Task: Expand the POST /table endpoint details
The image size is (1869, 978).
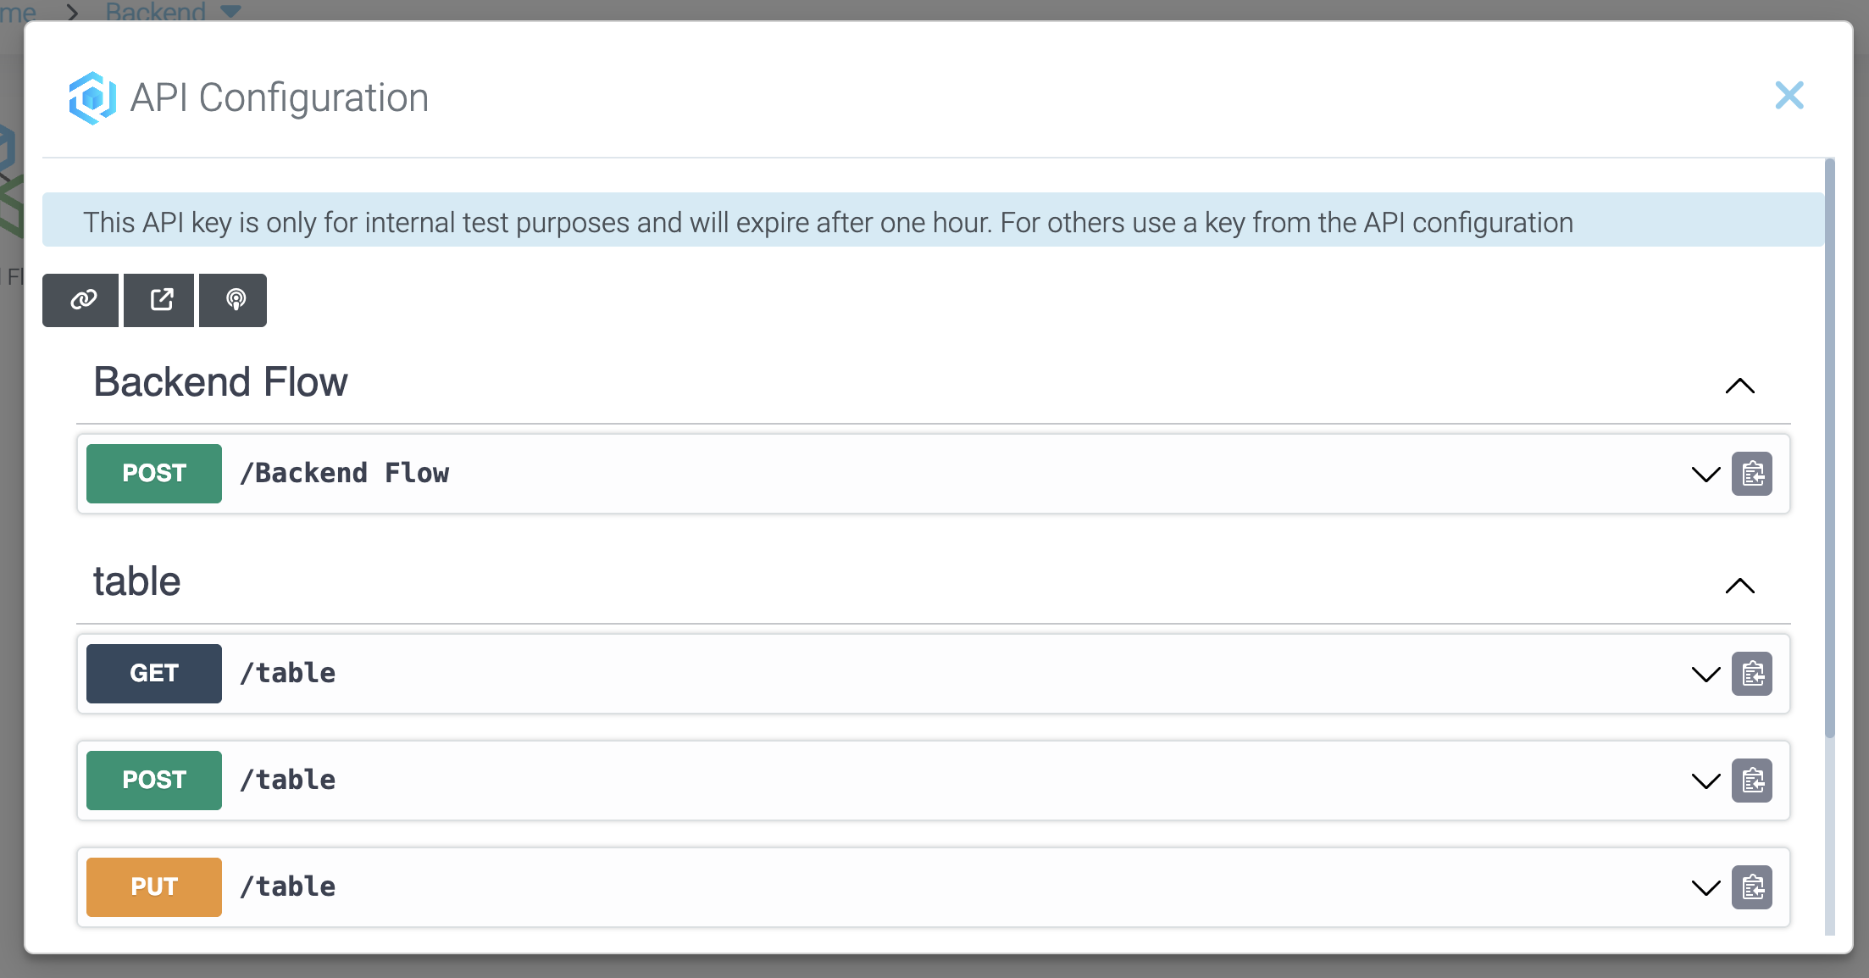Action: pos(1705,781)
